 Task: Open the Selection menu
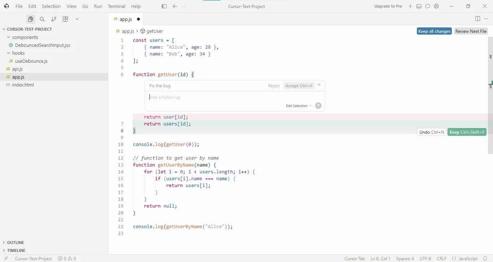coord(51,6)
